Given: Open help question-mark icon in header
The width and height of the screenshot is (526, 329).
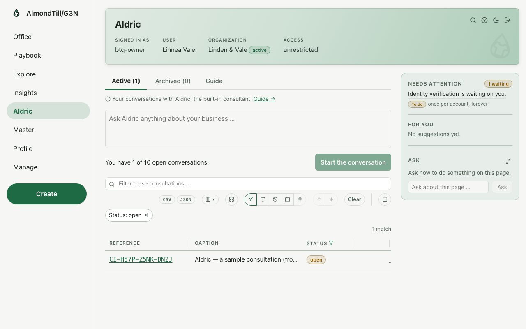Looking at the screenshot, I should point(484,20).
